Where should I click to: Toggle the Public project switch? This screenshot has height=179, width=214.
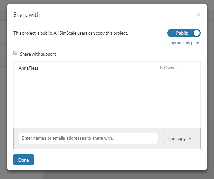(184, 33)
